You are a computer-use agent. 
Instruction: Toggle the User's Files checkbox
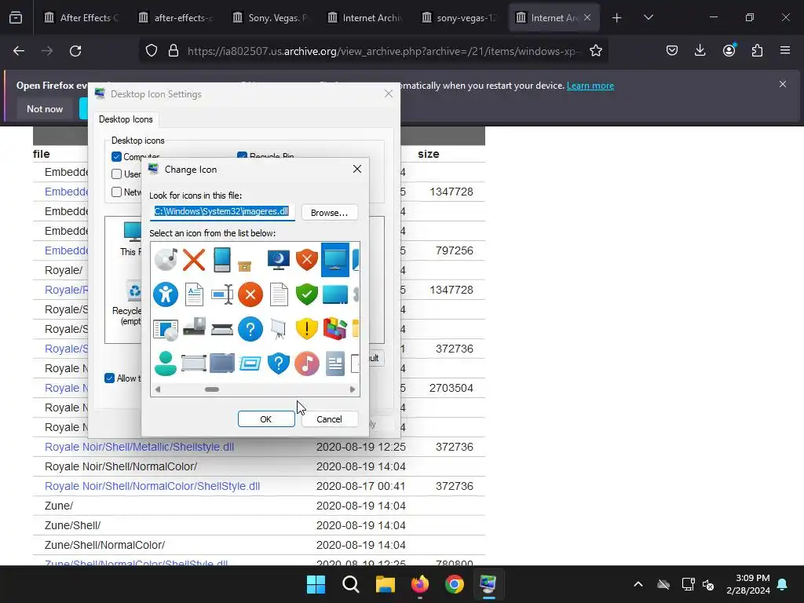(116, 174)
